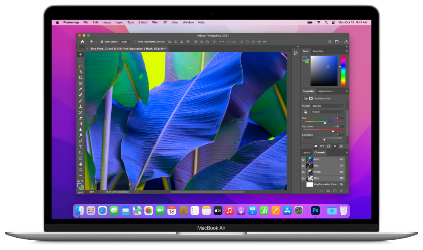This screenshot has width=423, height=250.
Task: Open the Master channel range dropdown
Action: point(327,112)
